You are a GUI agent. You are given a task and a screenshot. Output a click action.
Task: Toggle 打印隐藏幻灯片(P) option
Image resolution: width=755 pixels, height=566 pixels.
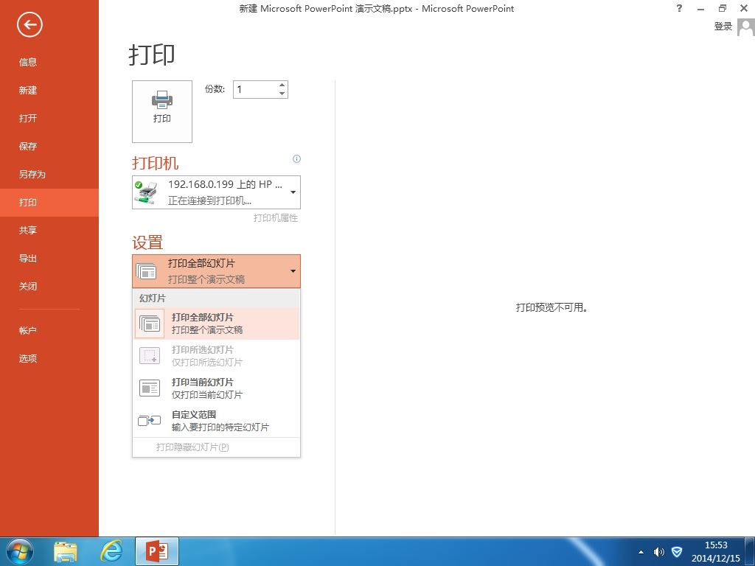[216, 447]
